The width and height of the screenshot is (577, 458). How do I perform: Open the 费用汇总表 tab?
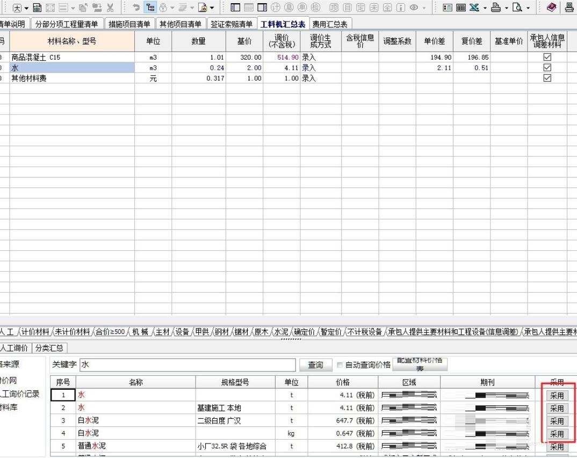(330, 24)
